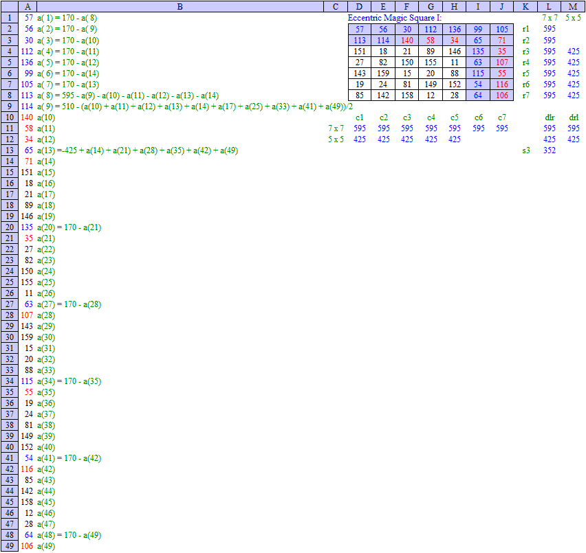The height and width of the screenshot is (553, 586).
Task: Click the 'Eccentric Magic Square I:' title
Action: tap(395, 18)
